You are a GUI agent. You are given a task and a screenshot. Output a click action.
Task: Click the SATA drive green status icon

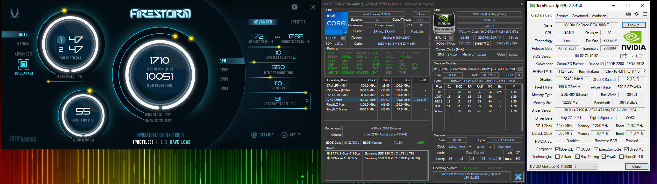[328, 153]
